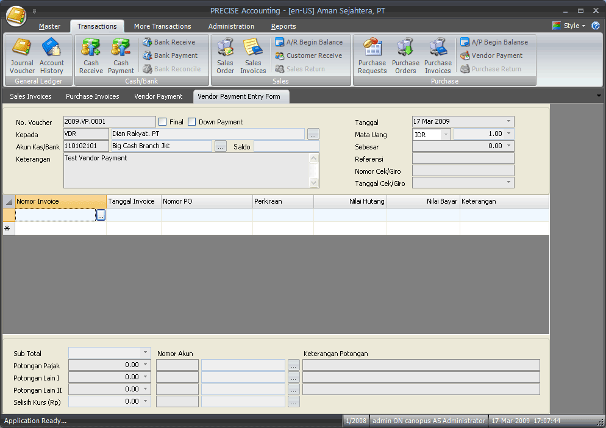
Task: Switch to the Vendor Payment document tab
Action: pos(158,96)
